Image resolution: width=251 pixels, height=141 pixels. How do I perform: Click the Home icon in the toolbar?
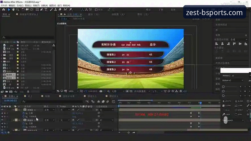[x=3, y=10]
